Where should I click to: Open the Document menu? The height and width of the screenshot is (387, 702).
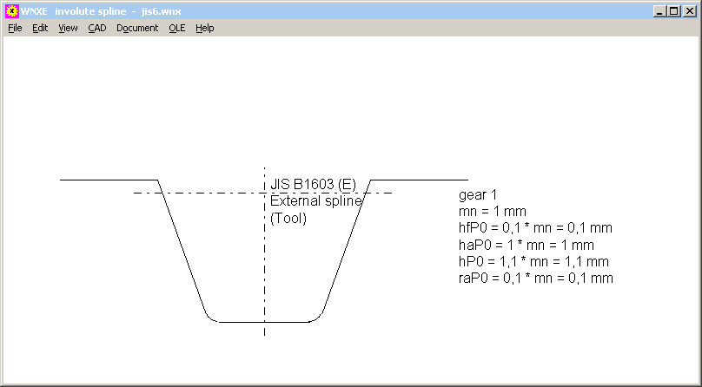[x=137, y=28]
